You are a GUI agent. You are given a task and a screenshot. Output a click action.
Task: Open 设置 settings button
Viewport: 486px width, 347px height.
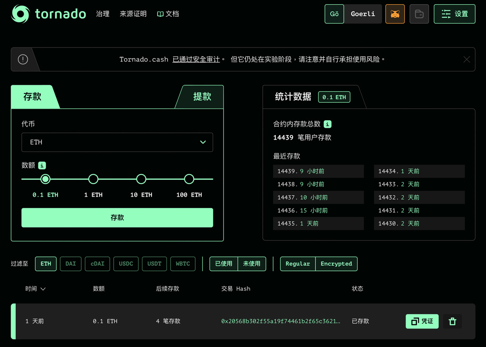tap(454, 14)
